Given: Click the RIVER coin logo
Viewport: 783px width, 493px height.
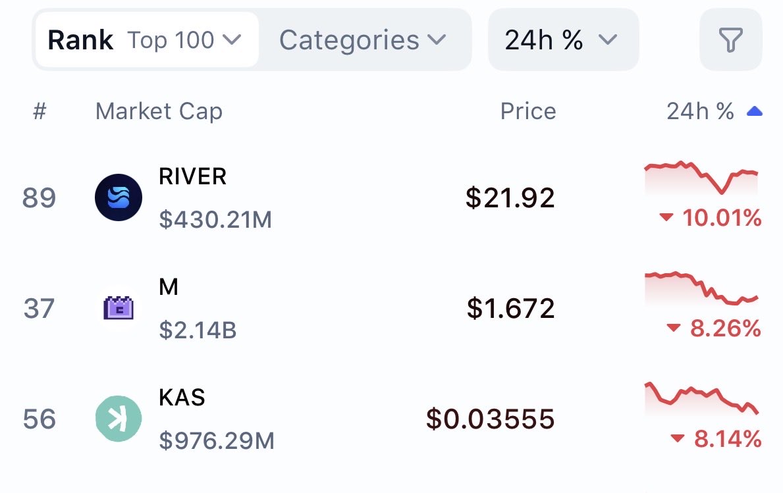Looking at the screenshot, I should (119, 197).
